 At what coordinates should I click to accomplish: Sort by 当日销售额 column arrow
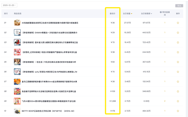[x=151, y=14]
